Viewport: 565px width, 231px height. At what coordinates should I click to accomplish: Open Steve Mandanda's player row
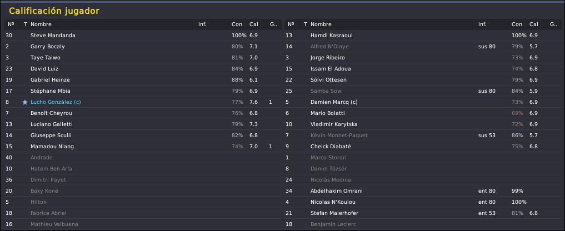[143, 36]
